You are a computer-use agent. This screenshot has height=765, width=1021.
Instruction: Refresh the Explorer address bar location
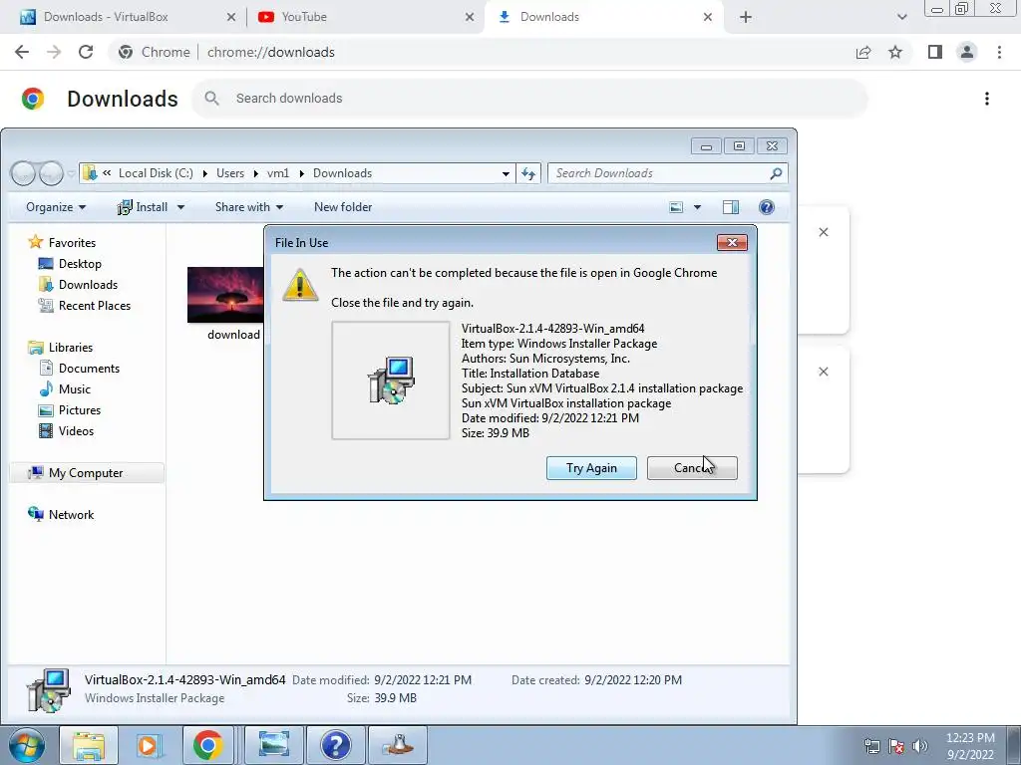click(x=528, y=173)
